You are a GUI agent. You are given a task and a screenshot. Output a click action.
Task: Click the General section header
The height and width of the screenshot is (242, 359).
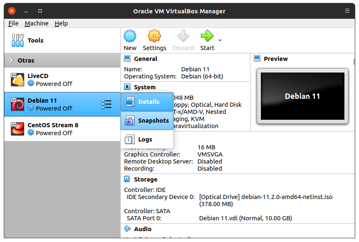pos(145,59)
